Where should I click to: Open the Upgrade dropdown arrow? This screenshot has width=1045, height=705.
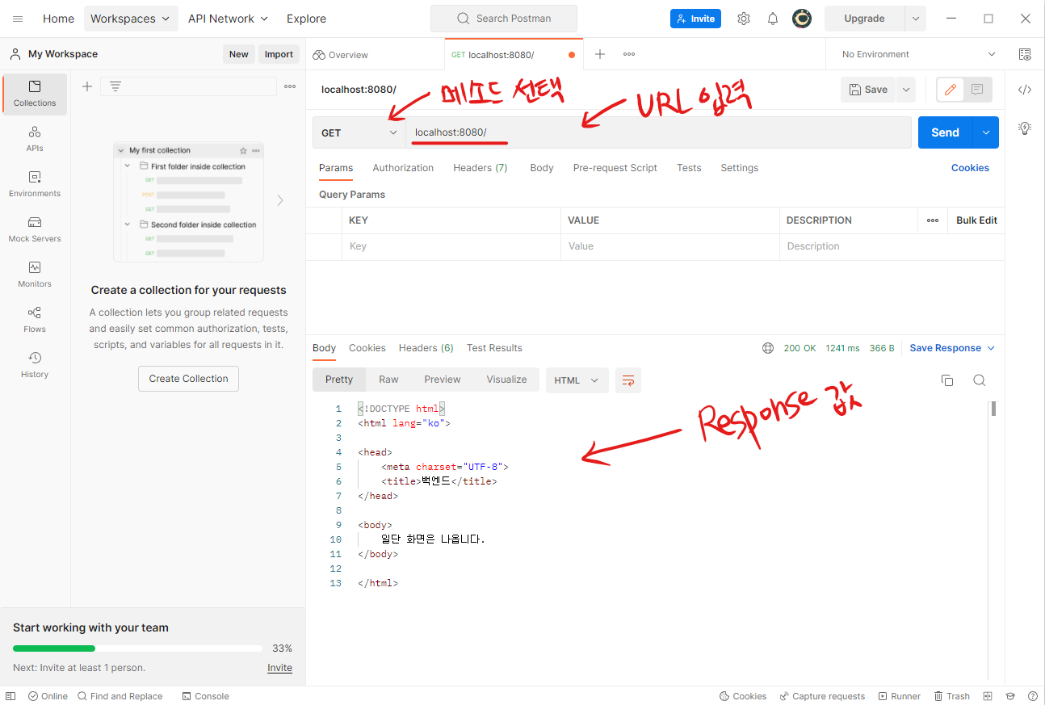pos(916,19)
